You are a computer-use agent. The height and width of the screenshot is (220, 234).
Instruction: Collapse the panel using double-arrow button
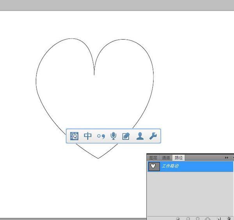tap(226, 158)
